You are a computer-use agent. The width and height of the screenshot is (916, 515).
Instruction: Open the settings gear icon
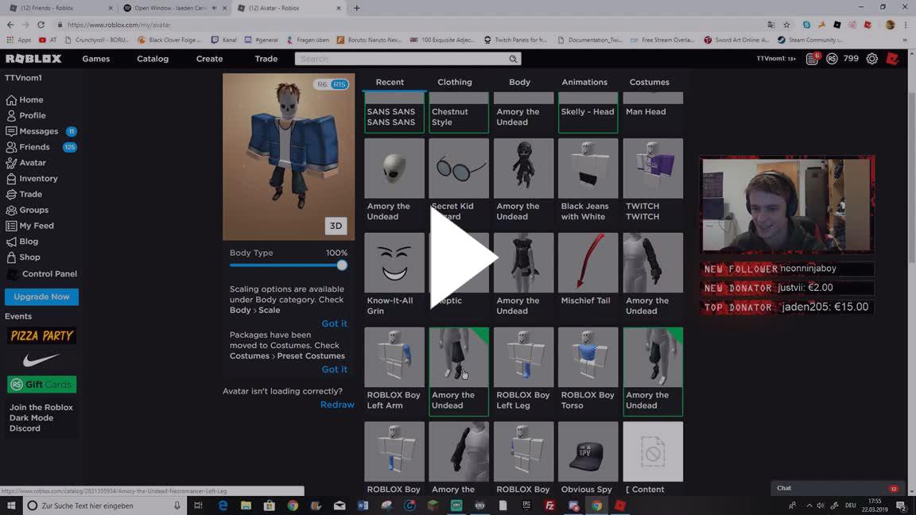coord(871,58)
